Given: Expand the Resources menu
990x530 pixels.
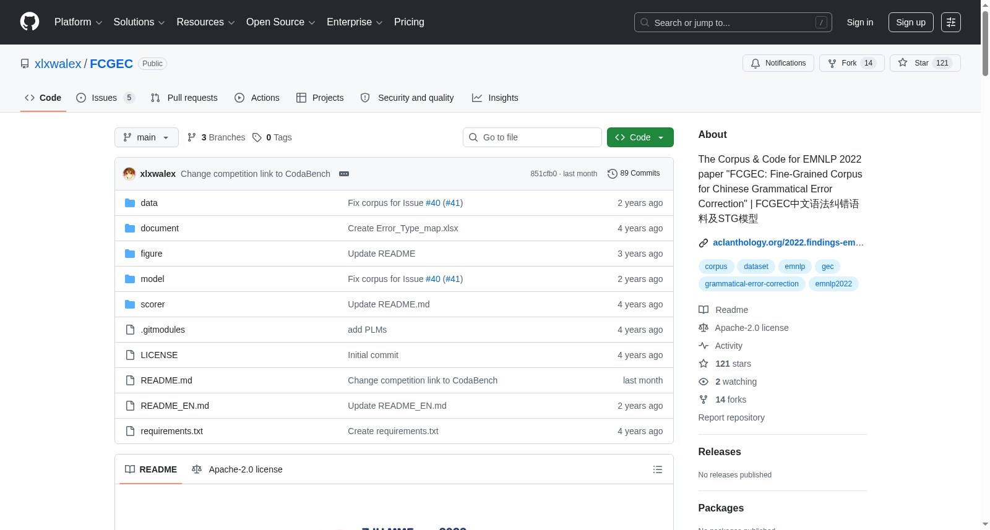Looking at the screenshot, I should pyautogui.click(x=205, y=22).
